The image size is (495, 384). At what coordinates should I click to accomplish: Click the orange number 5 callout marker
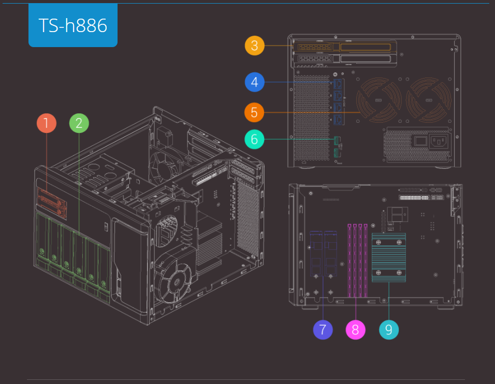pyautogui.click(x=254, y=112)
